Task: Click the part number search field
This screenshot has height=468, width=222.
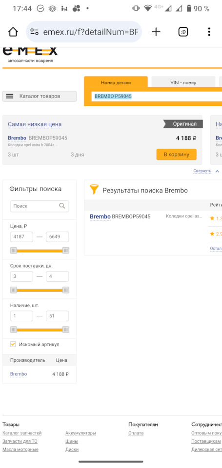Action: click(x=157, y=97)
